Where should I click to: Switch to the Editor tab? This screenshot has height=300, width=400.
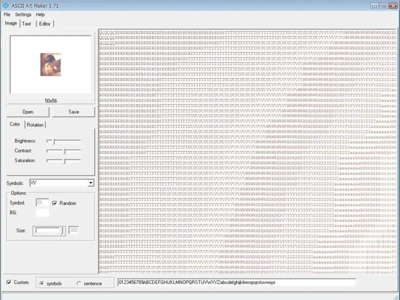pyautogui.click(x=44, y=23)
